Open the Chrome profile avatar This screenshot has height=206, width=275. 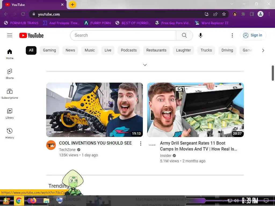point(260,14)
